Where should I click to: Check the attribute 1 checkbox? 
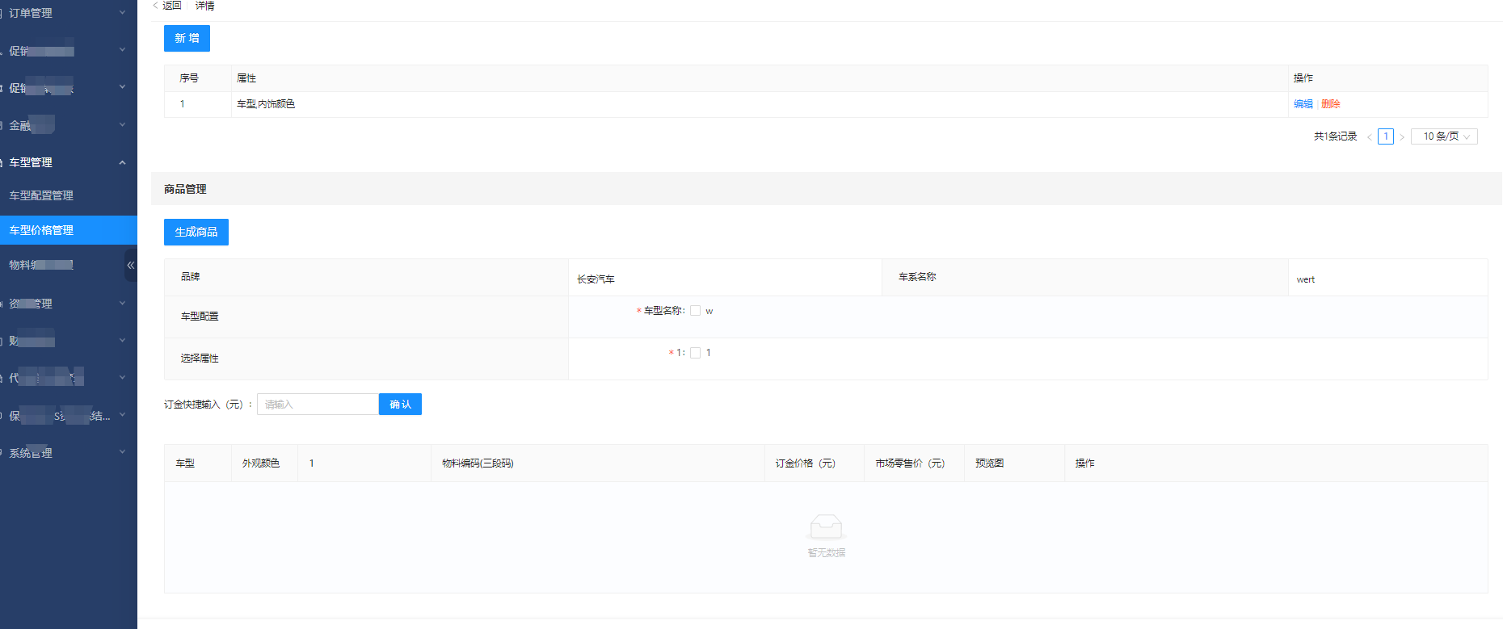(x=695, y=353)
